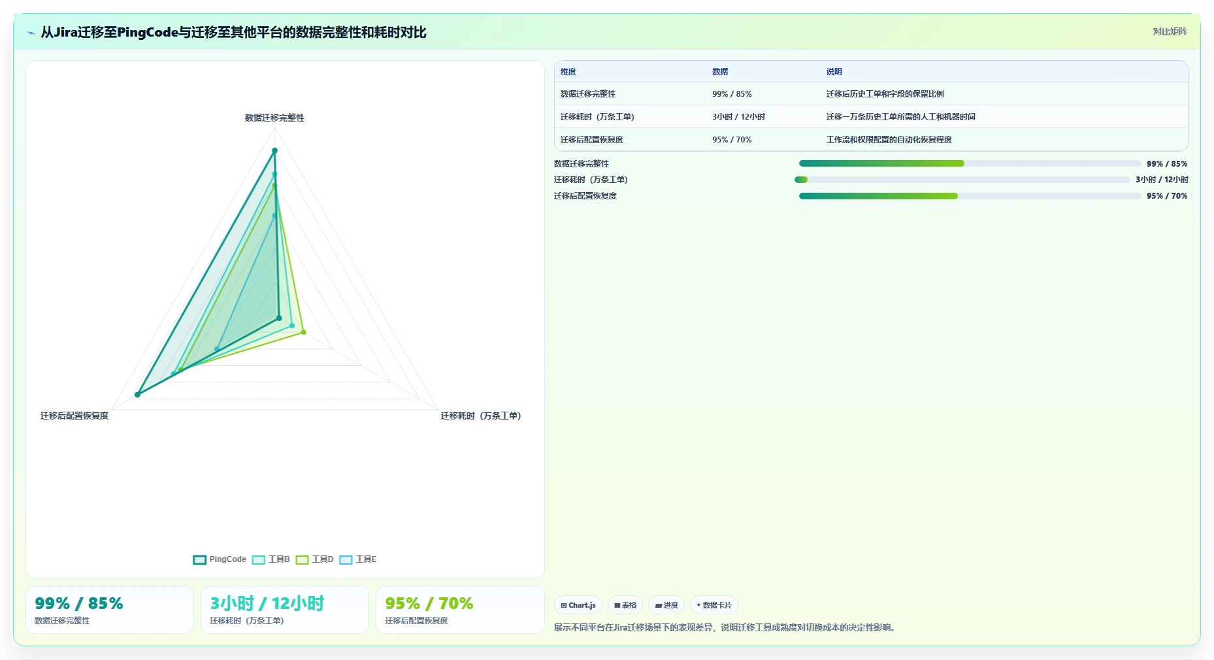This screenshot has width=1214, height=660.
Task: Click the Chart.js tag chip
Action: tap(578, 605)
